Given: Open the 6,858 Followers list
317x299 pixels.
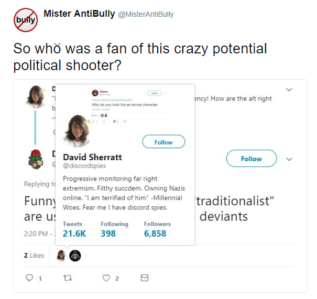Looking at the screenshot, I should (157, 229).
